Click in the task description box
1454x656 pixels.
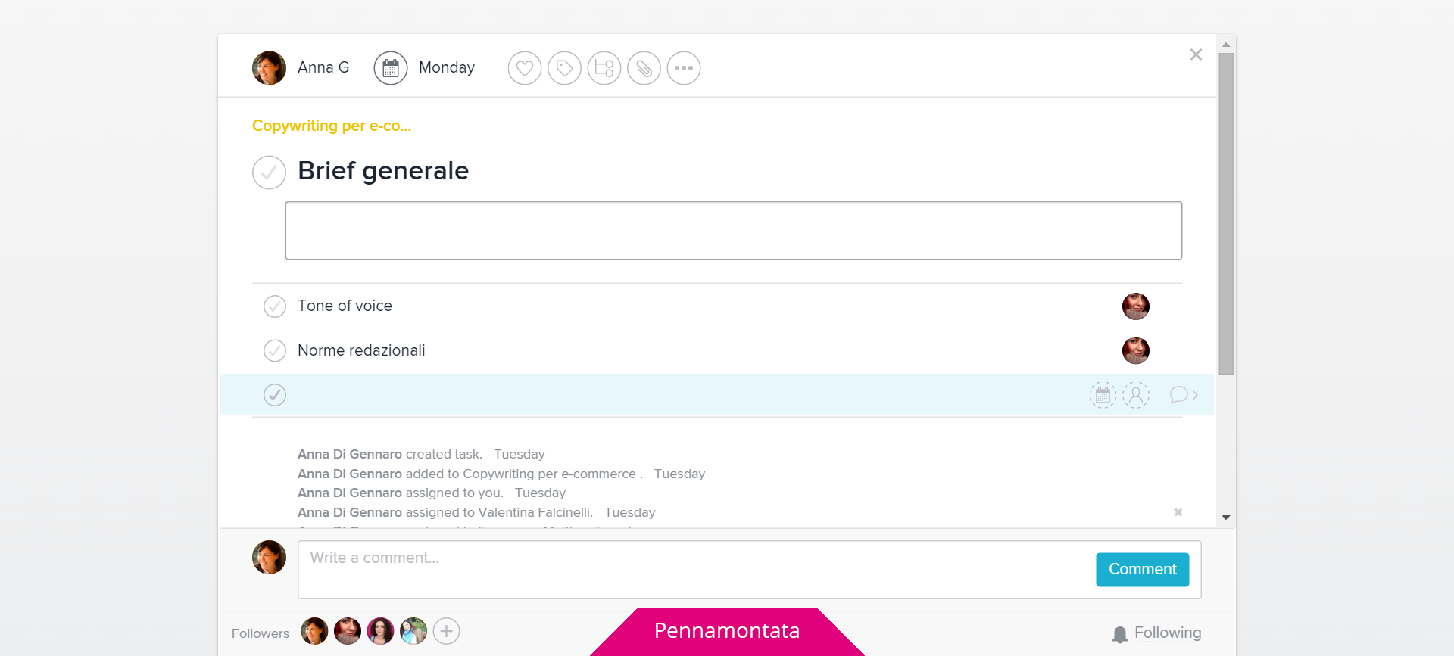[x=733, y=231]
